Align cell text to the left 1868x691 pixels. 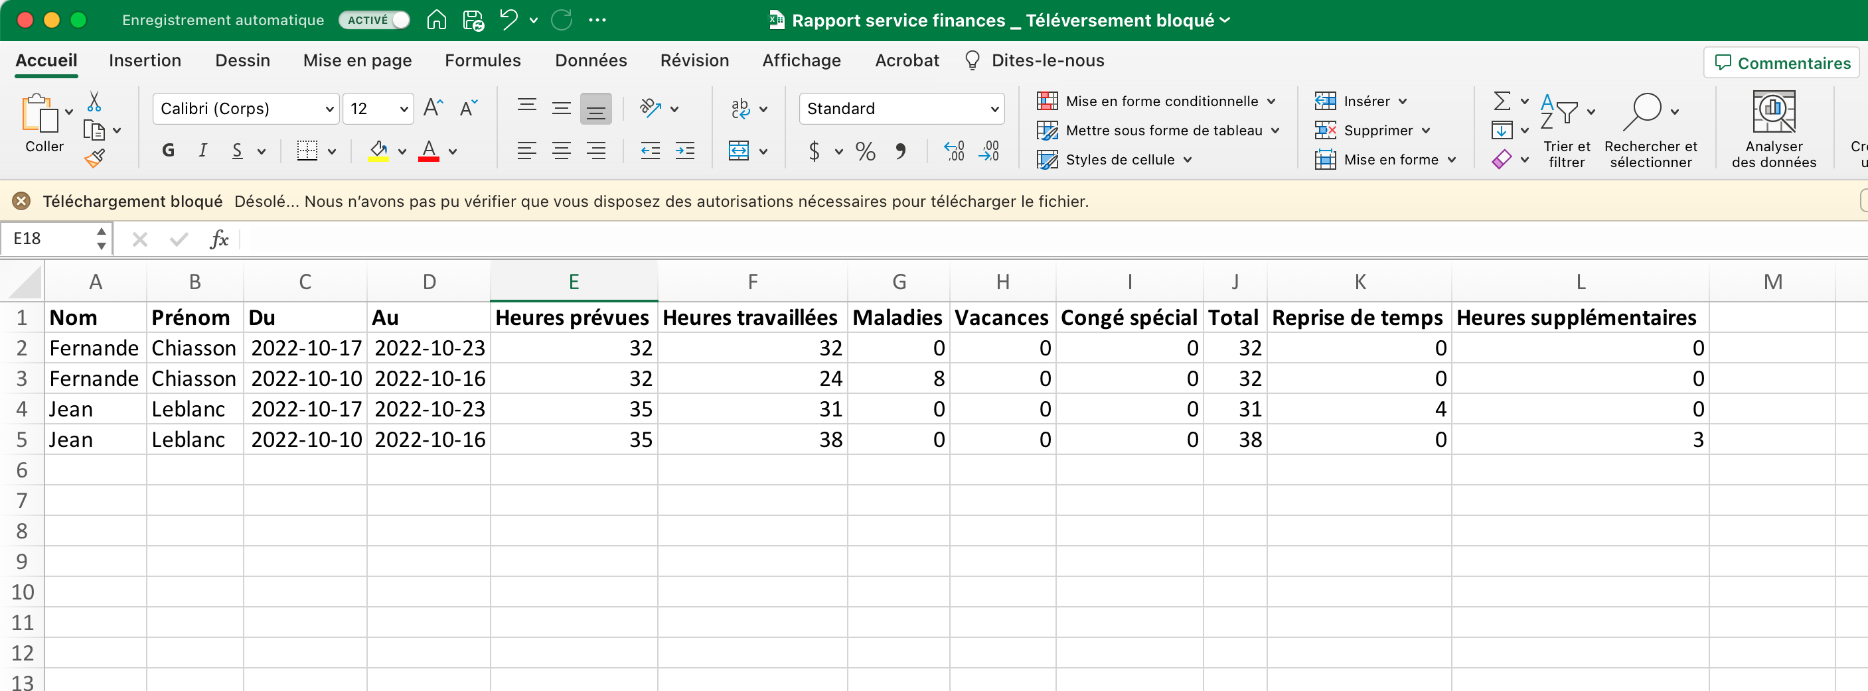(x=527, y=151)
